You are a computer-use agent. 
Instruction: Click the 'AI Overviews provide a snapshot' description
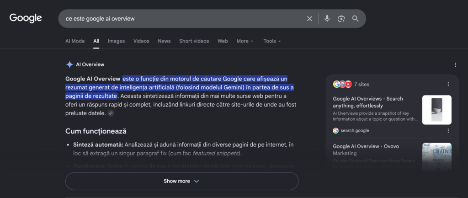[375, 116]
